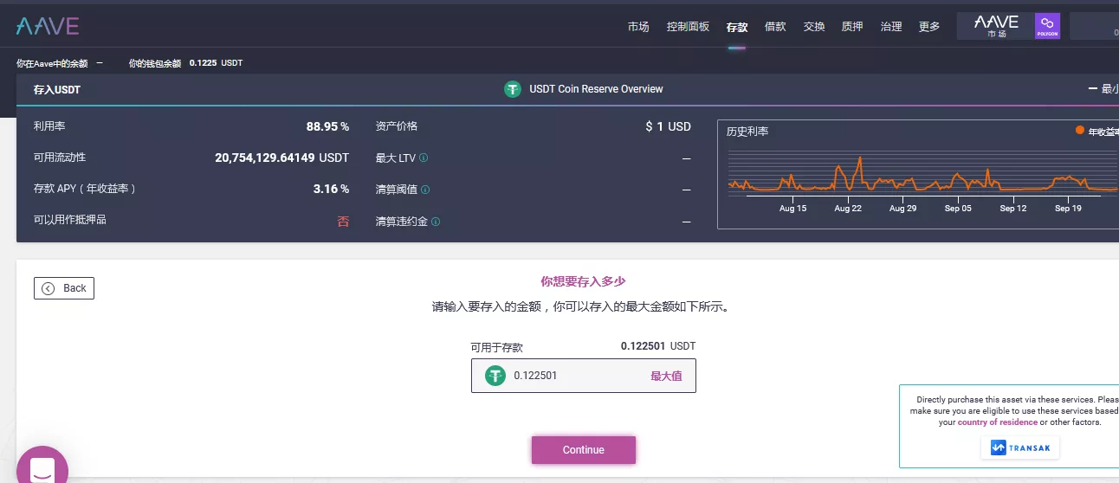Image resolution: width=1119 pixels, height=483 pixels.
Task: Click the Tether icon in amount field
Action: point(495,376)
